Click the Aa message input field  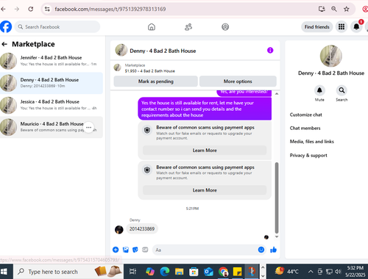pos(204,250)
